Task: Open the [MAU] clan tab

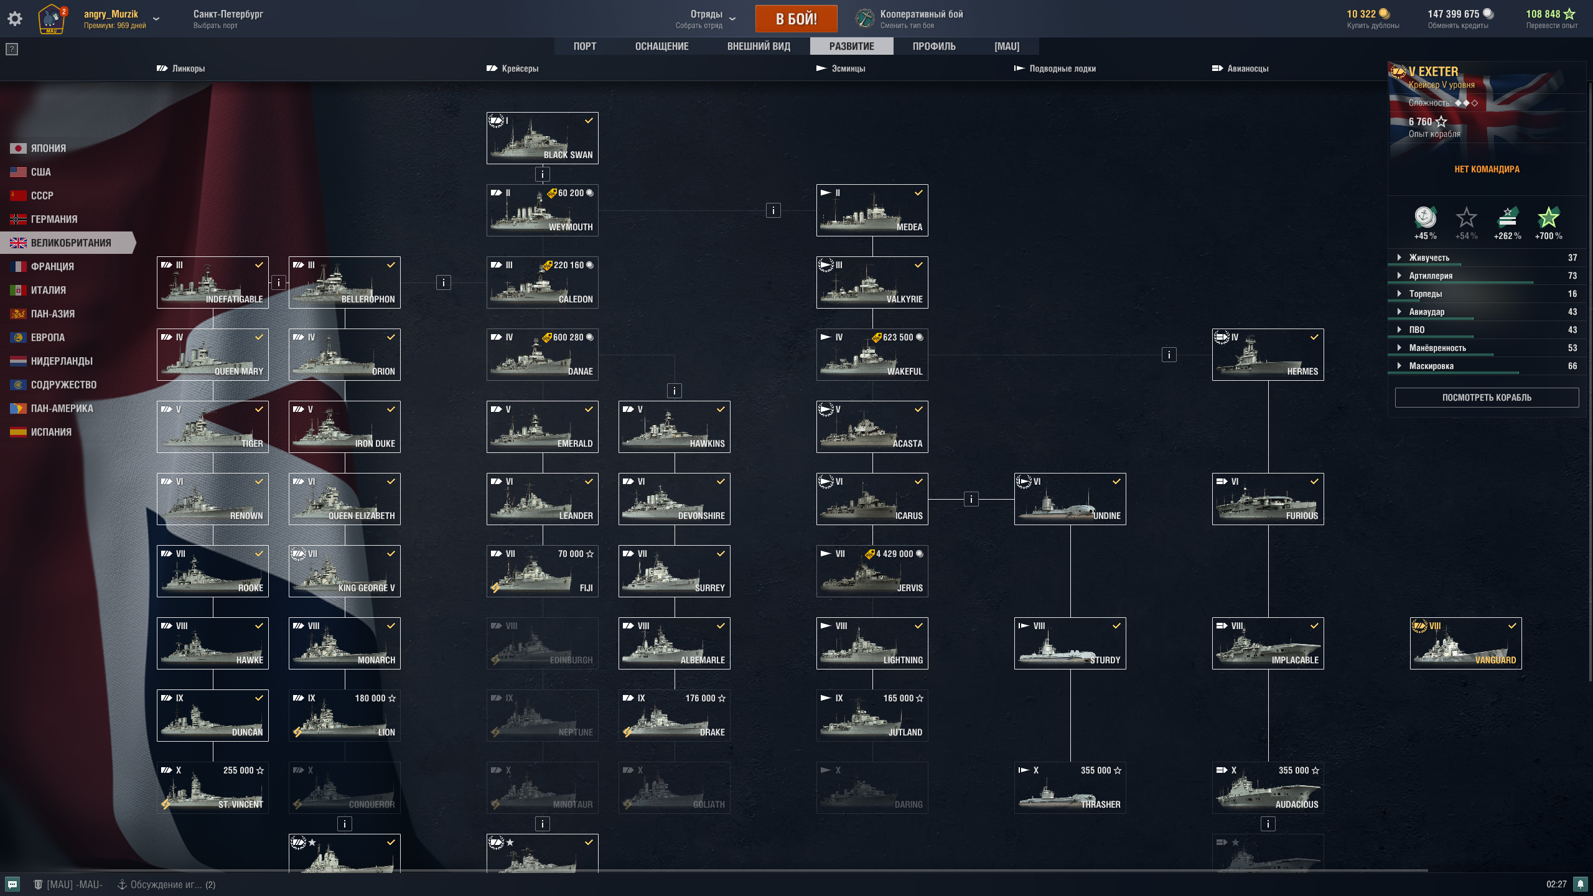Action: coord(1007,46)
